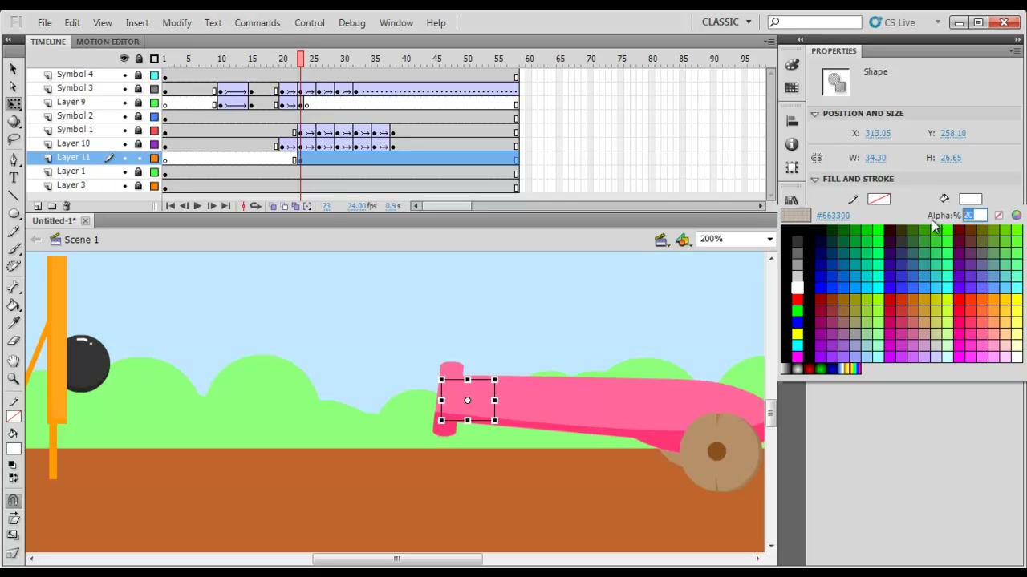Open the Modify menu

point(177,22)
